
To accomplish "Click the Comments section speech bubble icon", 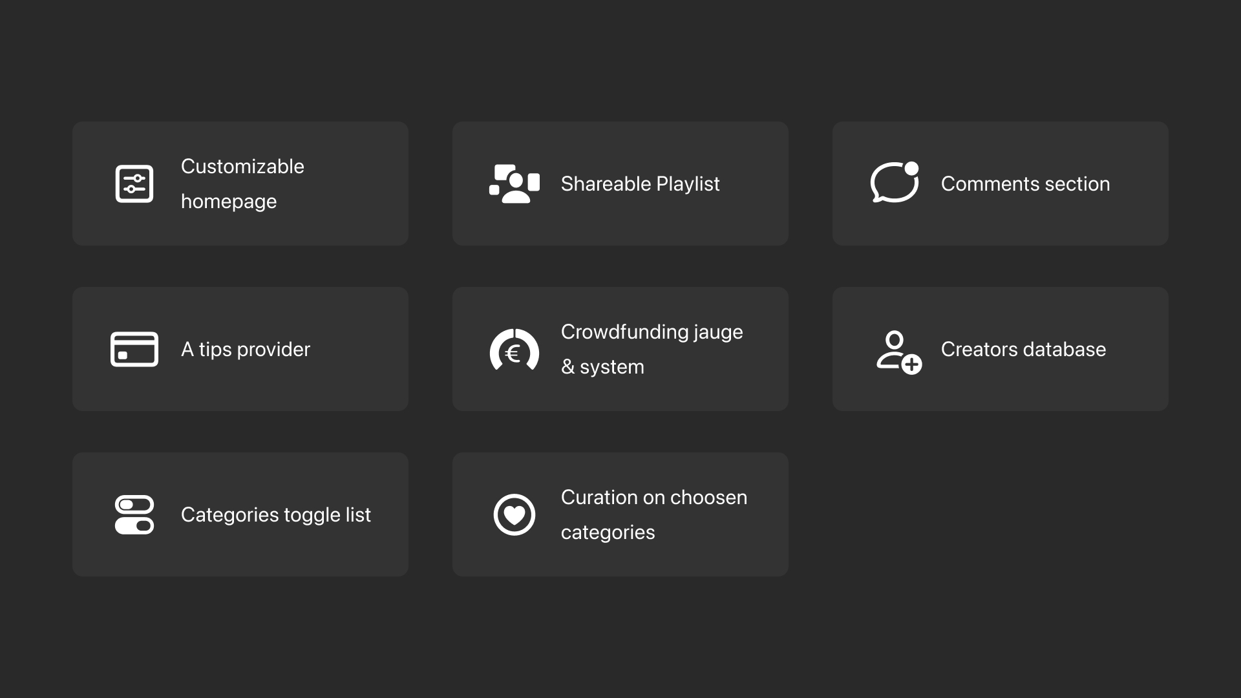I will (x=895, y=183).
